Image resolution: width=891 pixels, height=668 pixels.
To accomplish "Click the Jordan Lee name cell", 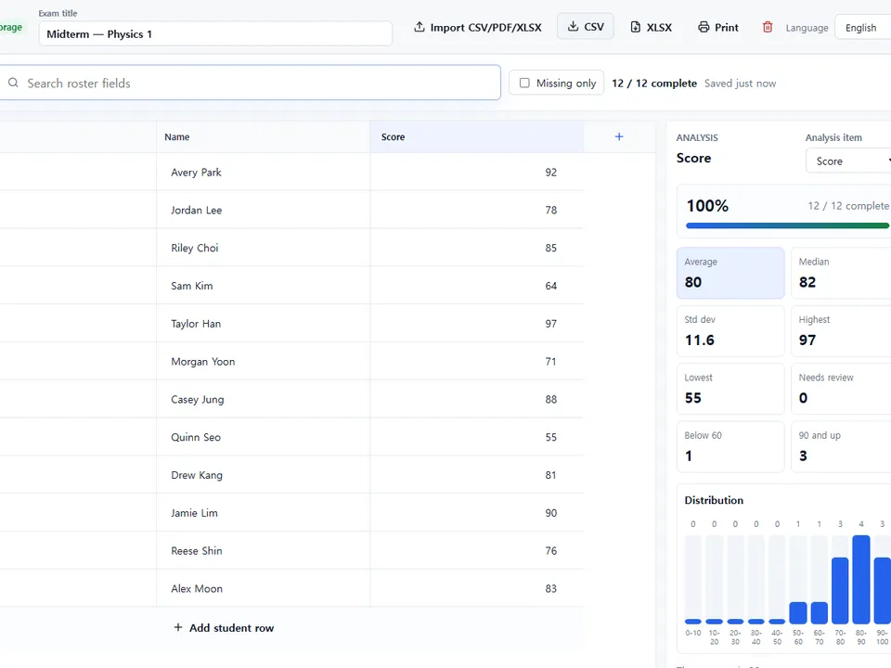I will (x=263, y=210).
